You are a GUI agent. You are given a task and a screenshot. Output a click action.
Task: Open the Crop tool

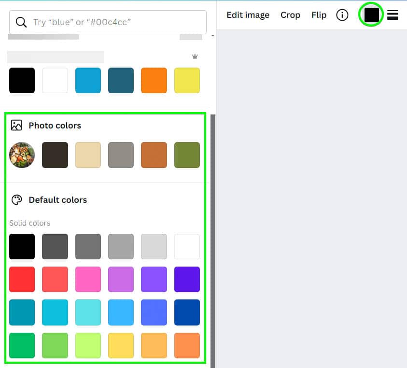click(290, 15)
